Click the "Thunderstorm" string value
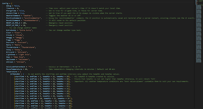Image resolution: width=203 pixels, height=109 pixels. point(28,47)
